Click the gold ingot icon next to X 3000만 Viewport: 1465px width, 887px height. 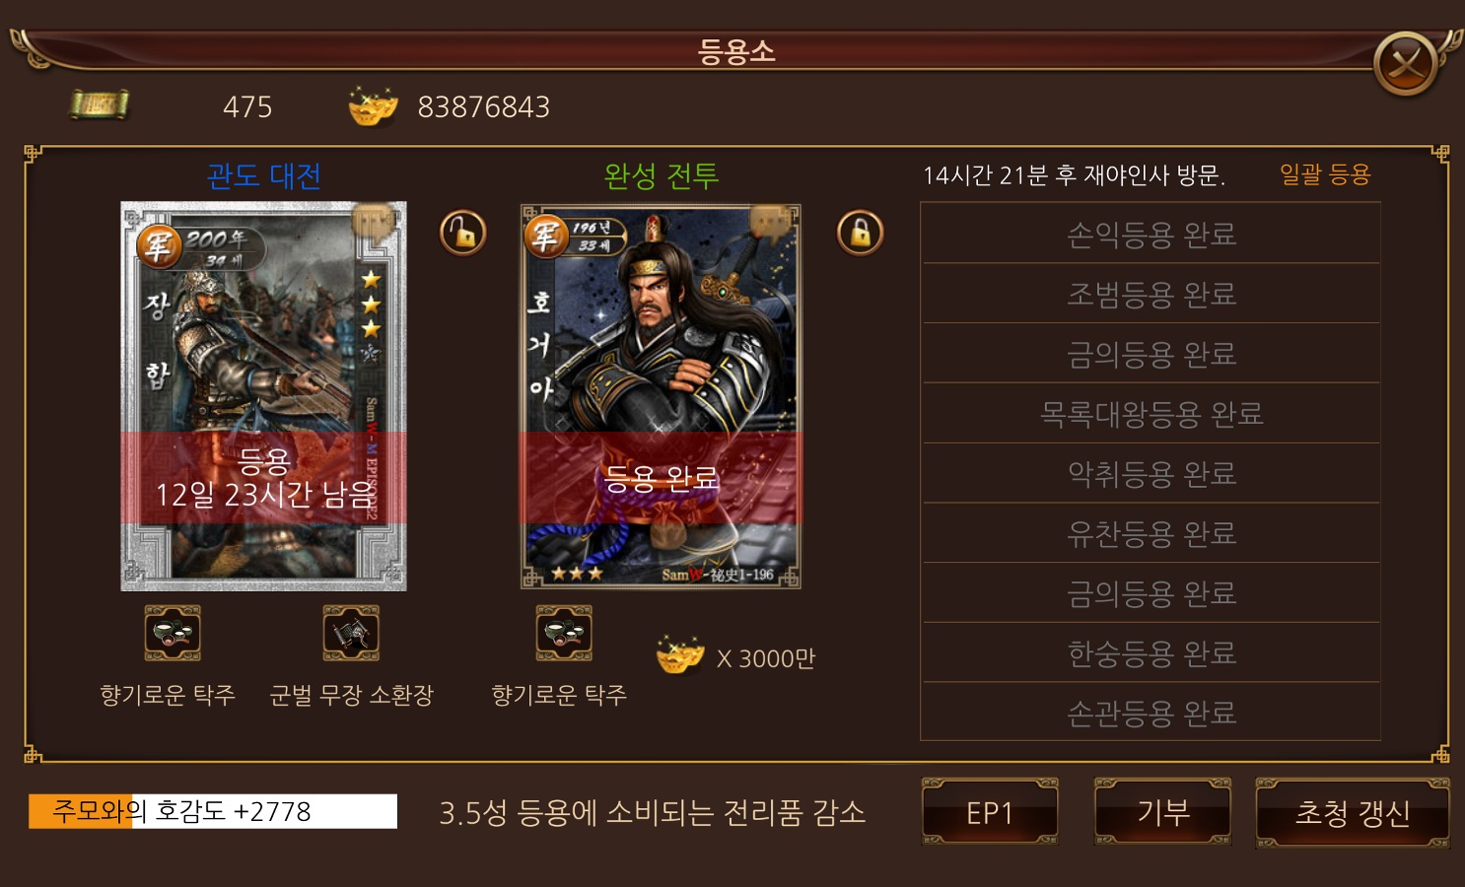[680, 655]
